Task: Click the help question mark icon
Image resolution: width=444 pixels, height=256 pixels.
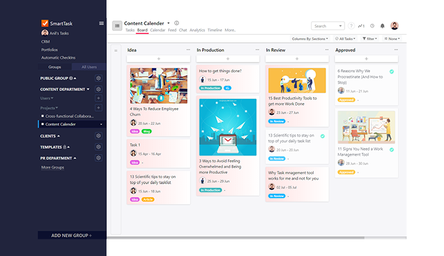Action: coord(351,26)
